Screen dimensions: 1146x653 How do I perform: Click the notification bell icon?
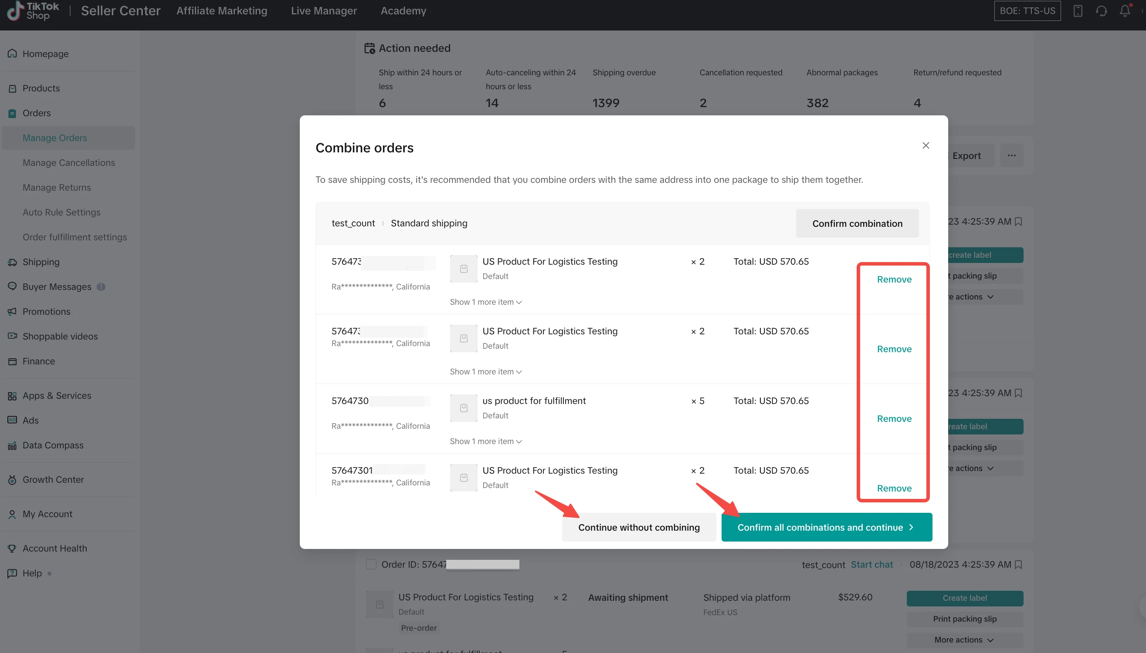pos(1125,11)
